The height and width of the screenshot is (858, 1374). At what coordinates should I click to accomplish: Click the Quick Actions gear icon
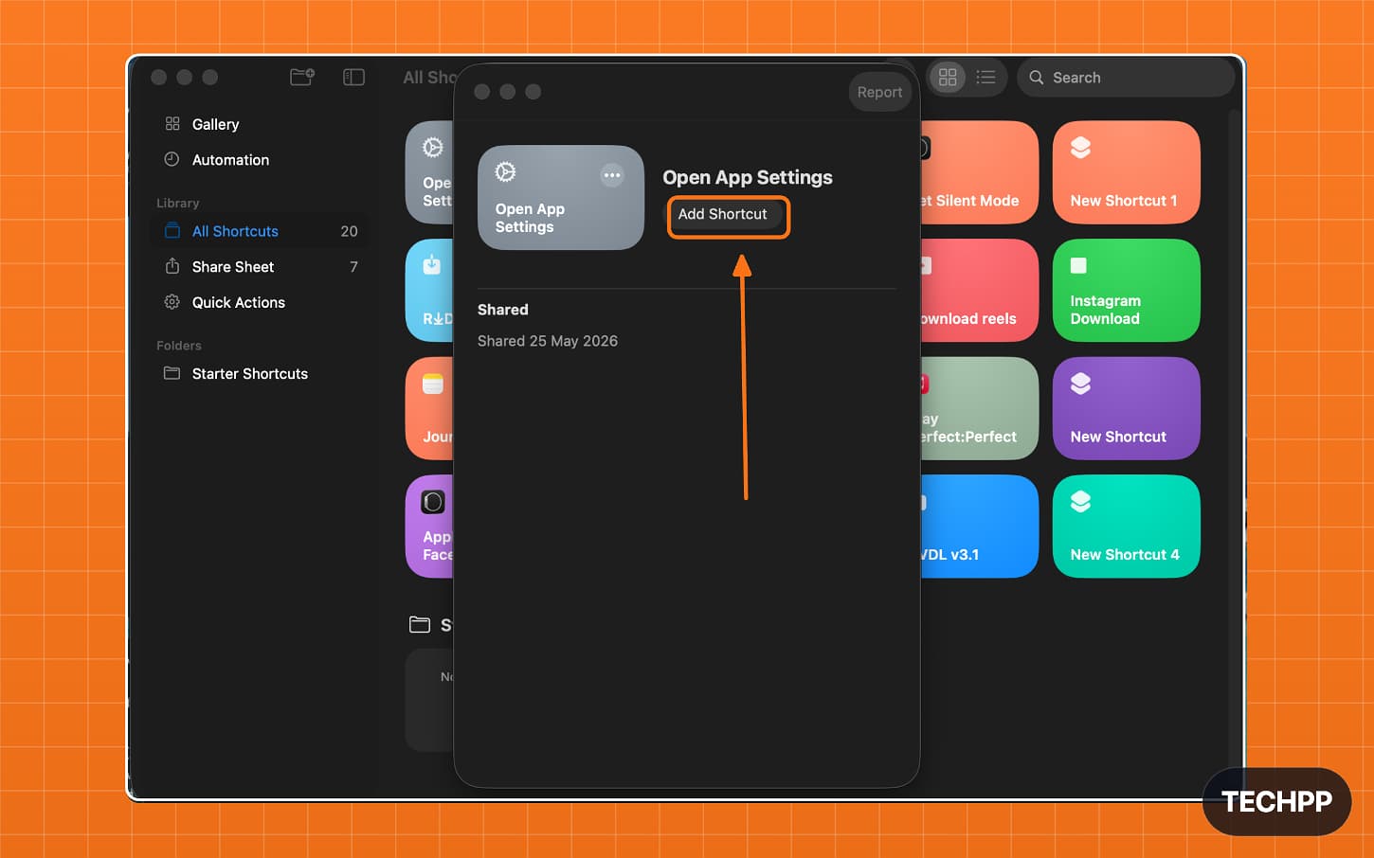(x=172, y=302)
